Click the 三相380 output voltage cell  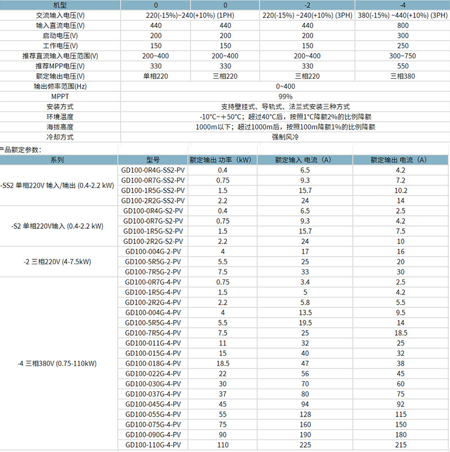[403, 76]
